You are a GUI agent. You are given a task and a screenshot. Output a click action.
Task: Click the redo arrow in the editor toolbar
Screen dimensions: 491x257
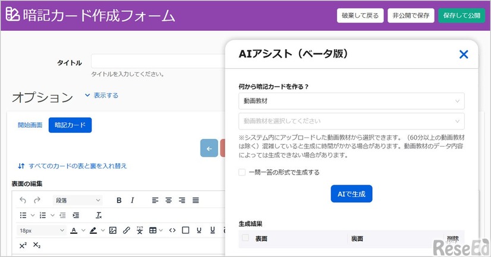[37, 200]
